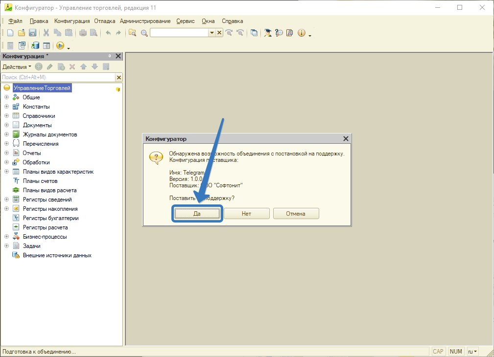Click the Save diskette icon

point(32,33)
